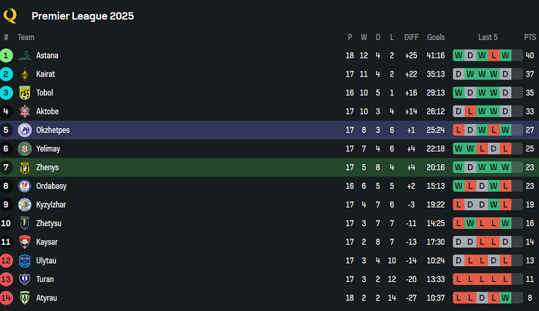The width and height of the screenshot is (539, 311).
Task: Click Astana's most recent Last 5 result
Action: click(x=505, y=55)
